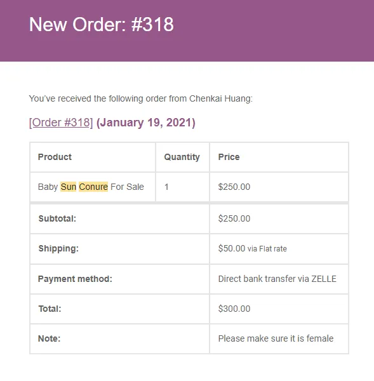Click the Product column header

tap(55, 157)
